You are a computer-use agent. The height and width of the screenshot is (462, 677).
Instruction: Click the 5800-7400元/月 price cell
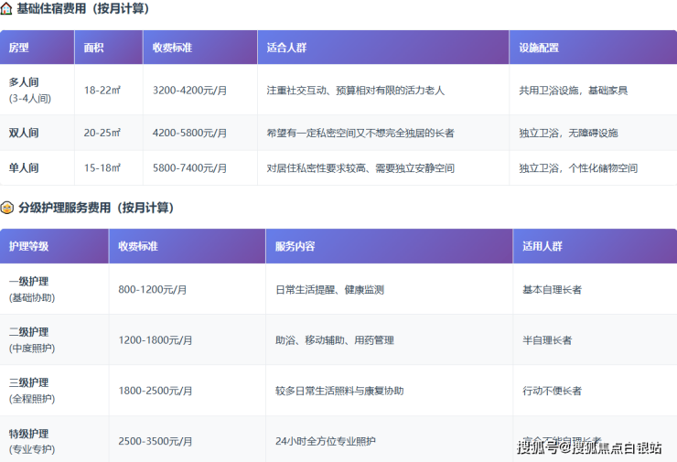190,168
